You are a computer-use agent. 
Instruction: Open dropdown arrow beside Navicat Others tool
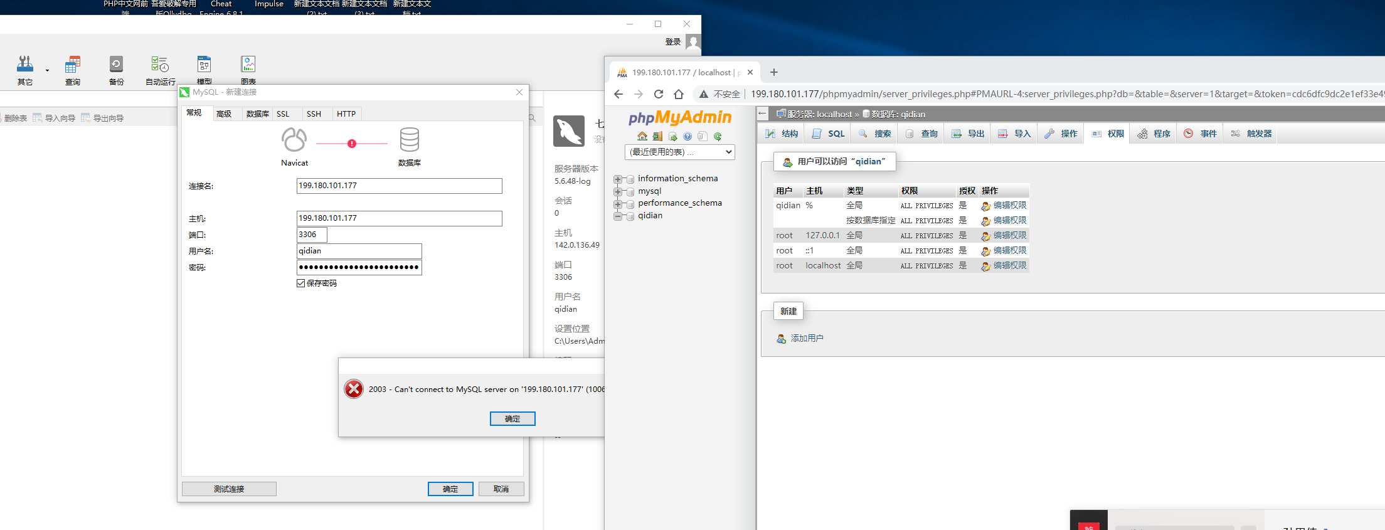(47, 70)
